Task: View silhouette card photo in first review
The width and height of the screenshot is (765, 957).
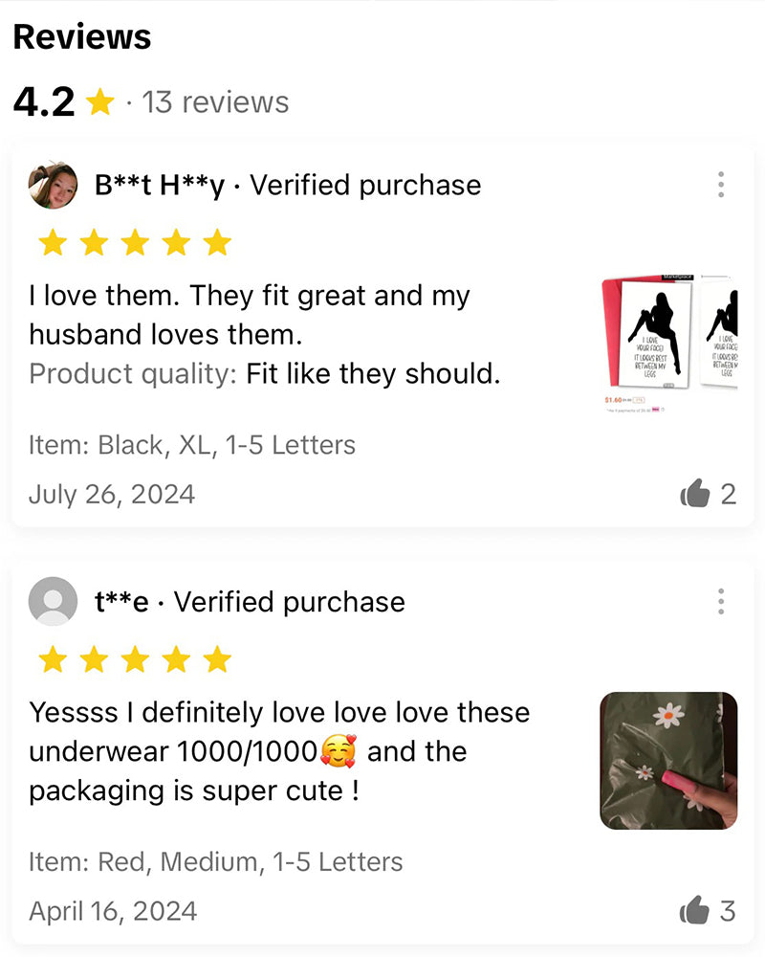Action: point(669,344)
